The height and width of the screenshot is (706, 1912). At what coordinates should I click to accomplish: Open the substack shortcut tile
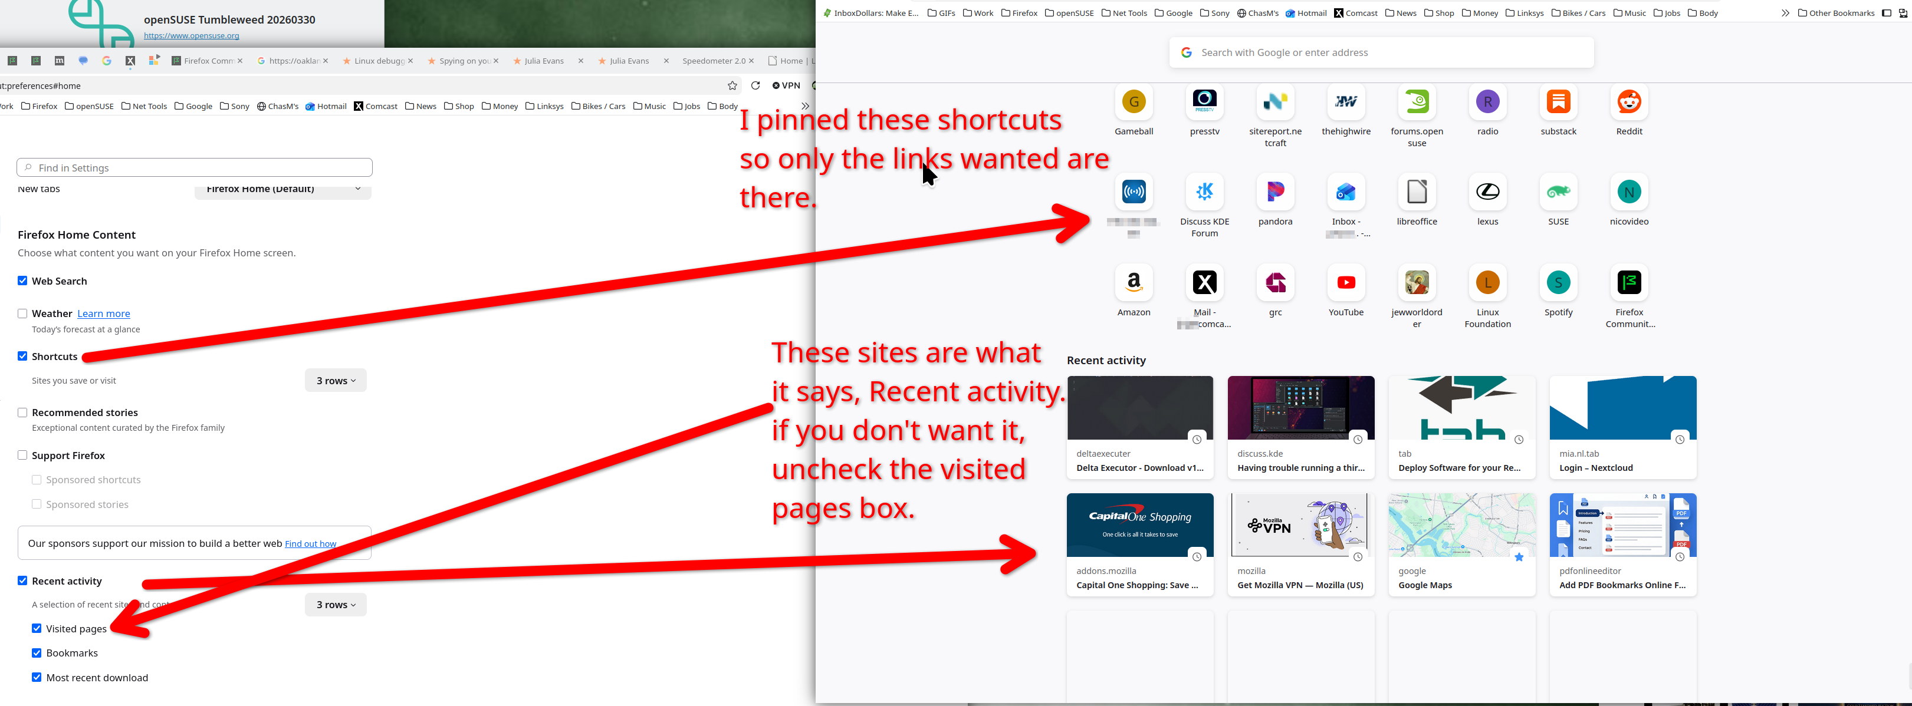(x=1558, y=103)
